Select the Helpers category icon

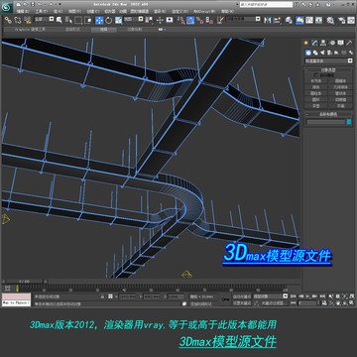[336, 53]
